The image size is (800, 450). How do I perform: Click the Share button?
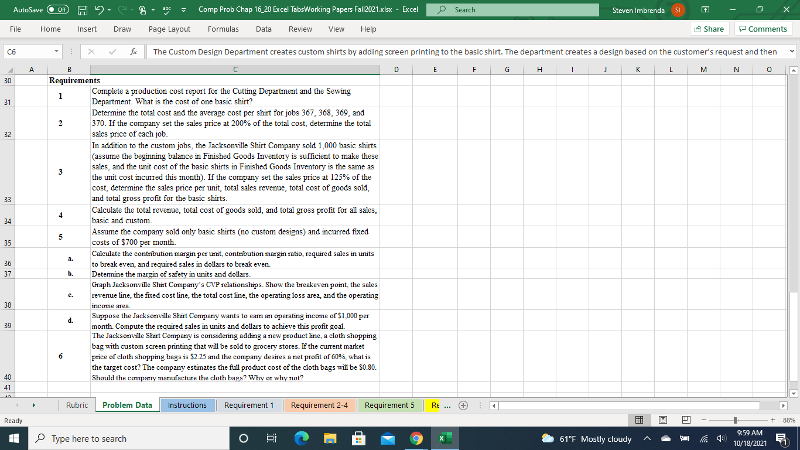coord(709,28)
